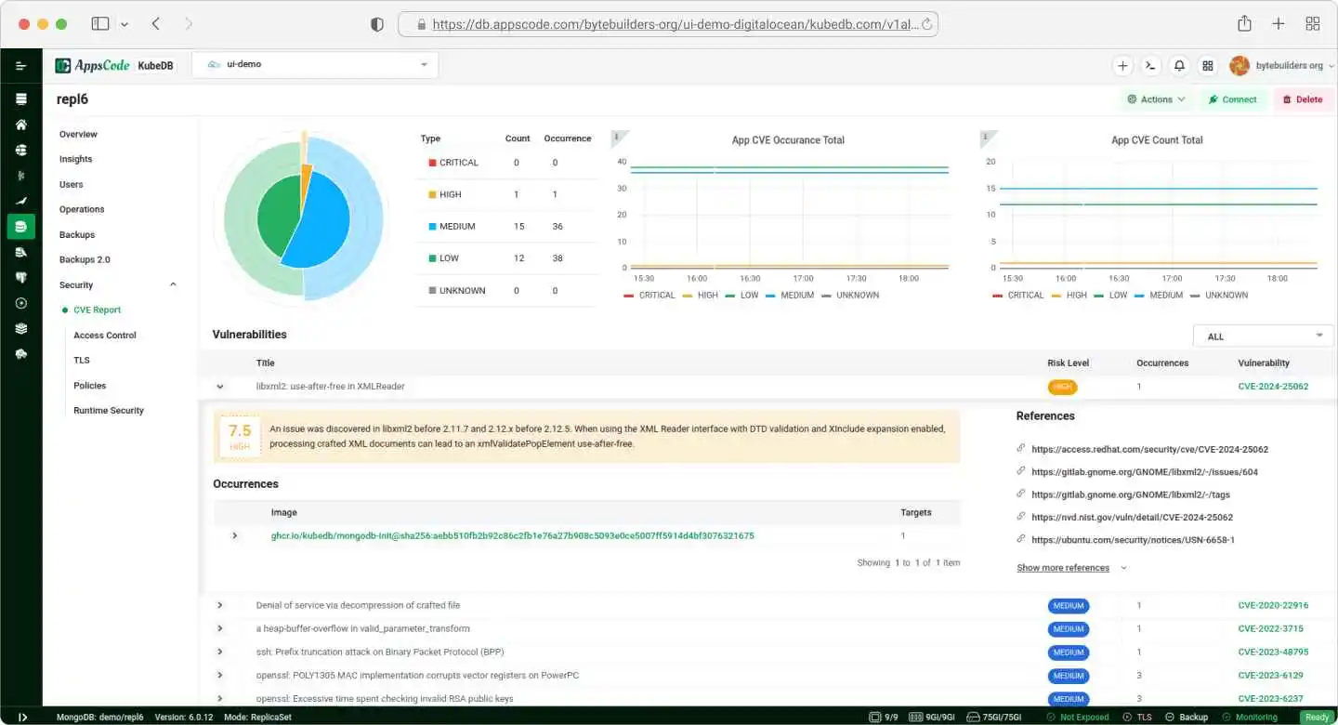
Task: Open the Runtime Security page
Action: click(107, 410)
